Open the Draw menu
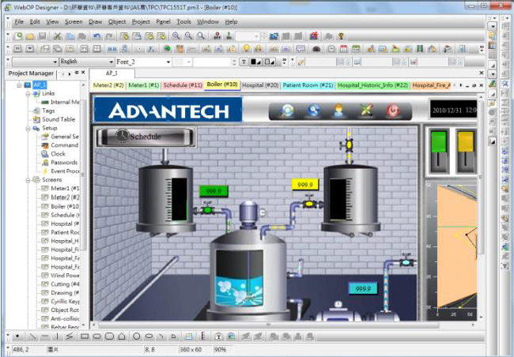514x357 pixels. click(x=96, y=21)
